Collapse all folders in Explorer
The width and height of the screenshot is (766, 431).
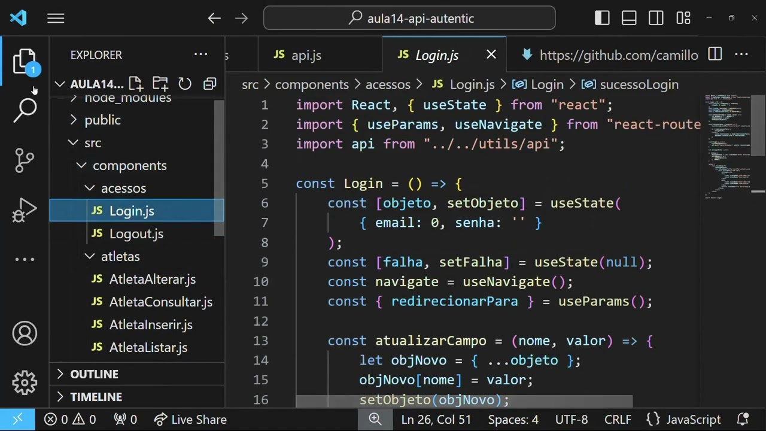tap(209, 84)
